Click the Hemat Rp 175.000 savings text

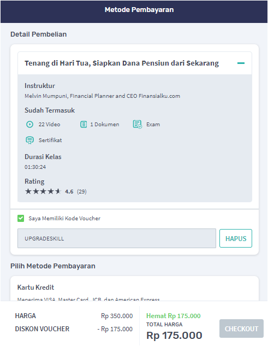click(x=174, y=316)
